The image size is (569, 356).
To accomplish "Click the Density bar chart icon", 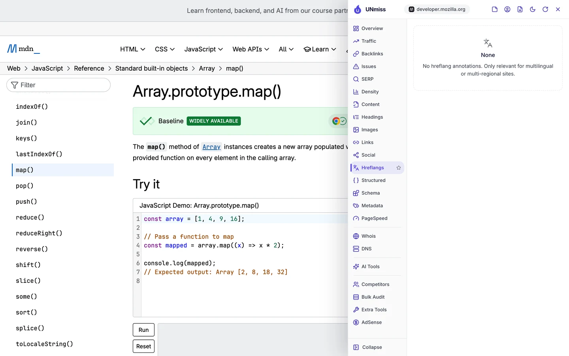I will 356,92.
